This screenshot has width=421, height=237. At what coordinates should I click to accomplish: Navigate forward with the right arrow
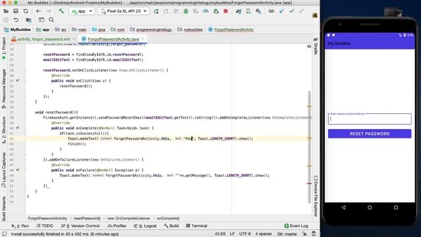pyautogui.click(x=48, y=11)
